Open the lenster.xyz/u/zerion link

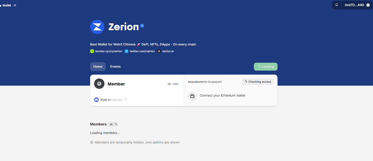[109, 51]
